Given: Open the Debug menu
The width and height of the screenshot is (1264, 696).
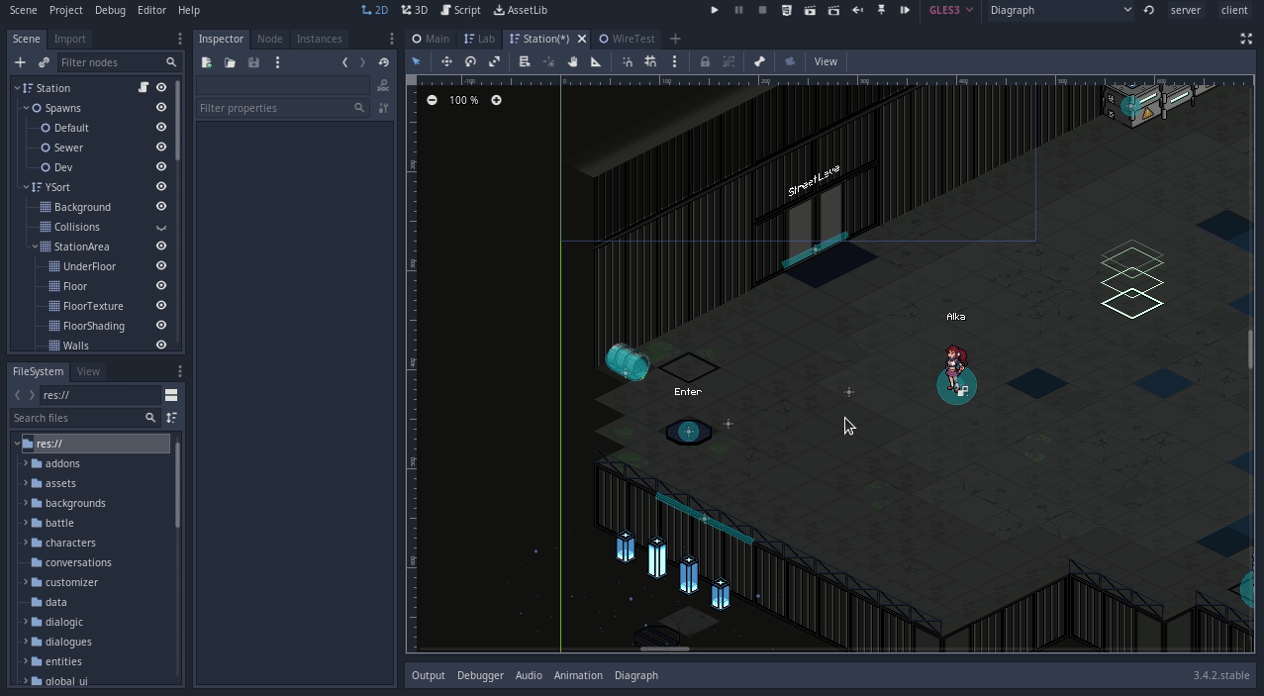Looking at the screenshot, I should click(110, 10).
